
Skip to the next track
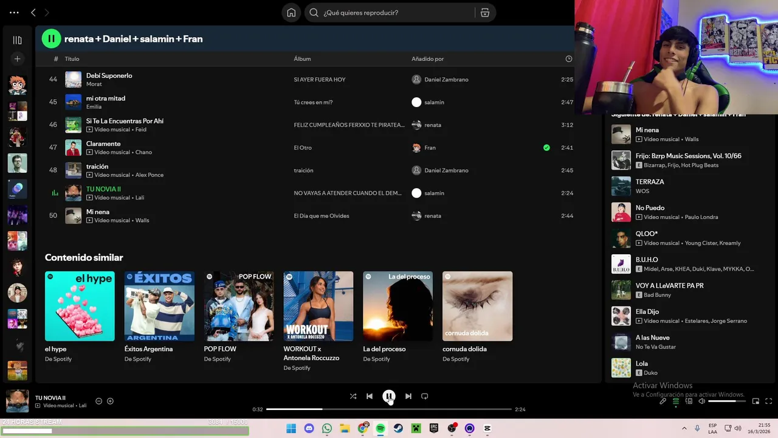pos(408,396)
